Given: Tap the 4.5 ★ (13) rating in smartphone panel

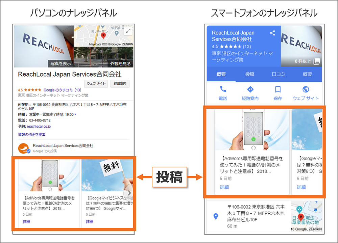Looking at the screenshot, I should tap(231, 46).
